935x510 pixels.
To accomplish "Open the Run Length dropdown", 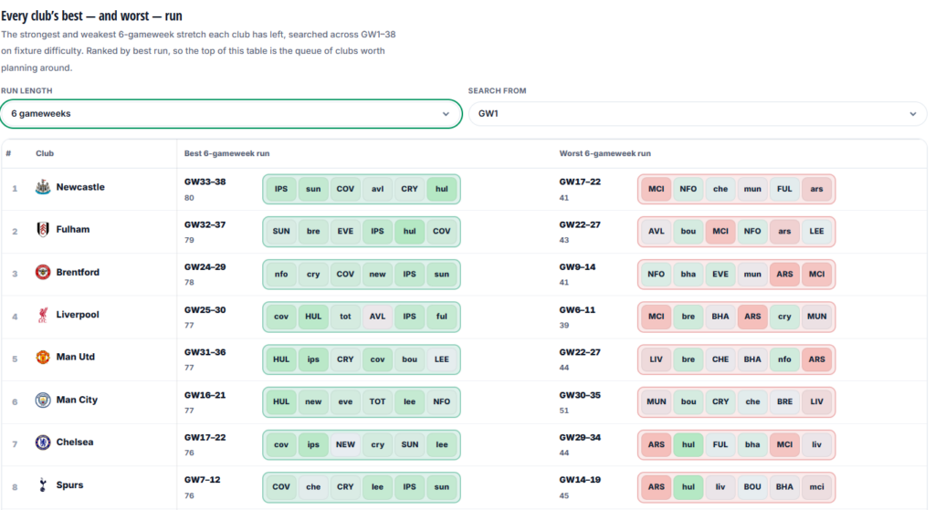I will [x=231, y=114].
